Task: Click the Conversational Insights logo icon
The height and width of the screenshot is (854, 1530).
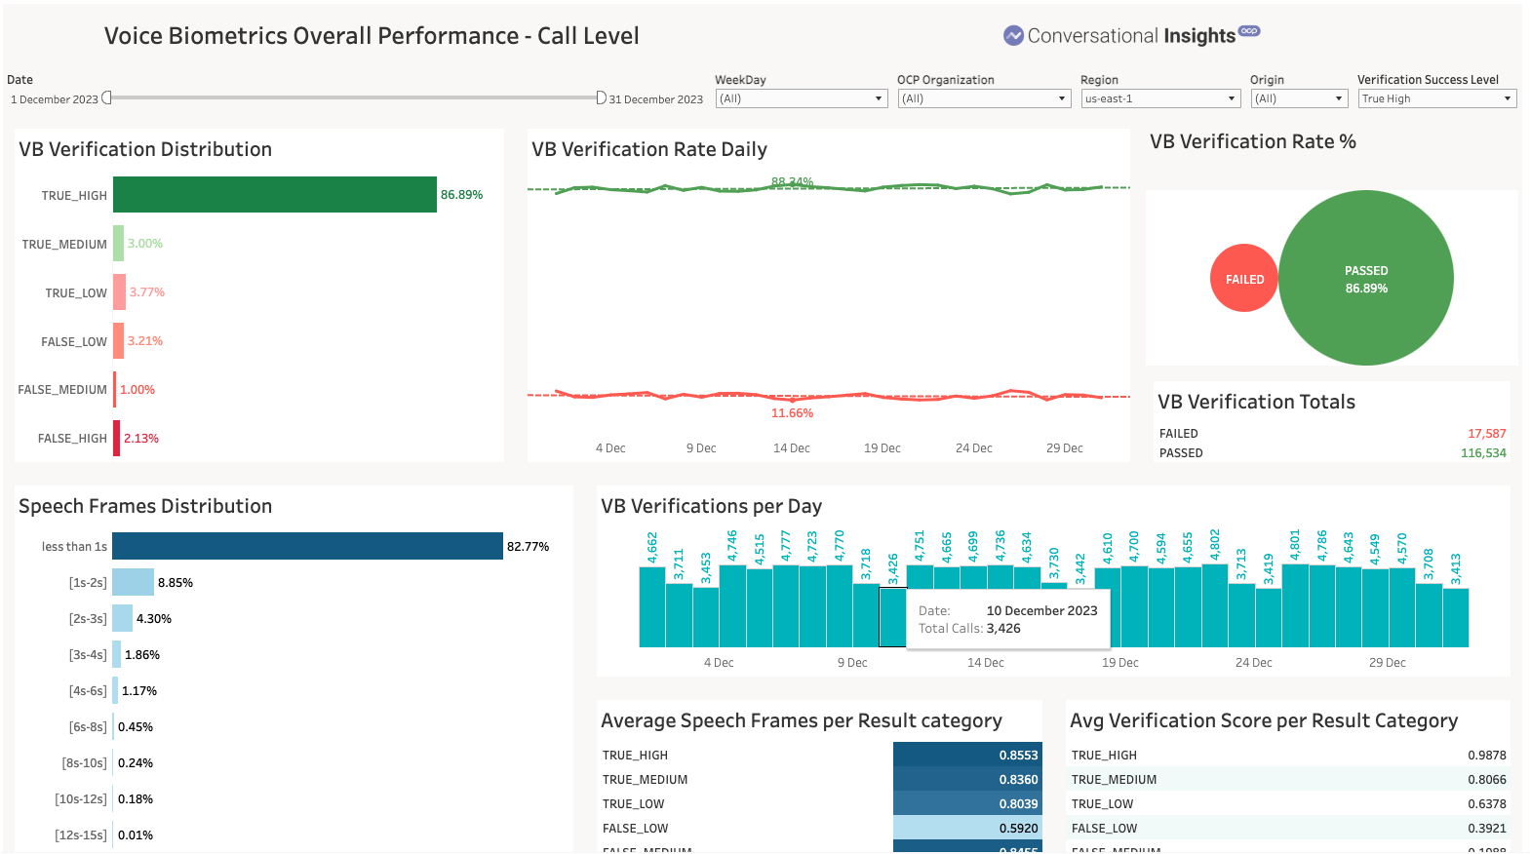Action: pos(1013,36)
